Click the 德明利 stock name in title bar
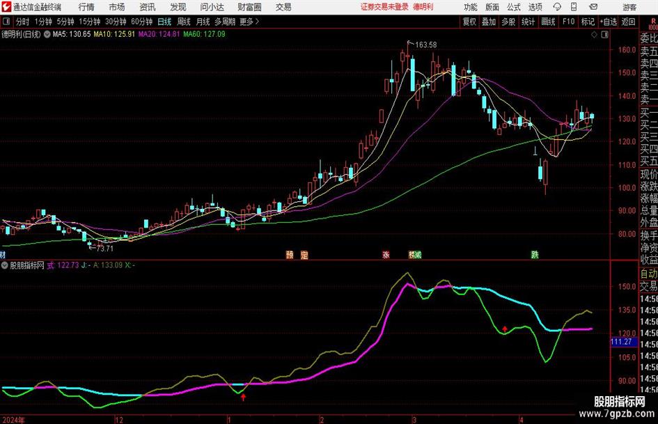This screenshot has height=424, width=658. click(x=423, y=7)
